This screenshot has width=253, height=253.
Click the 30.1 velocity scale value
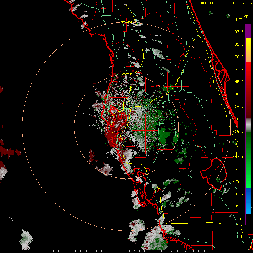tap(239, 94)
